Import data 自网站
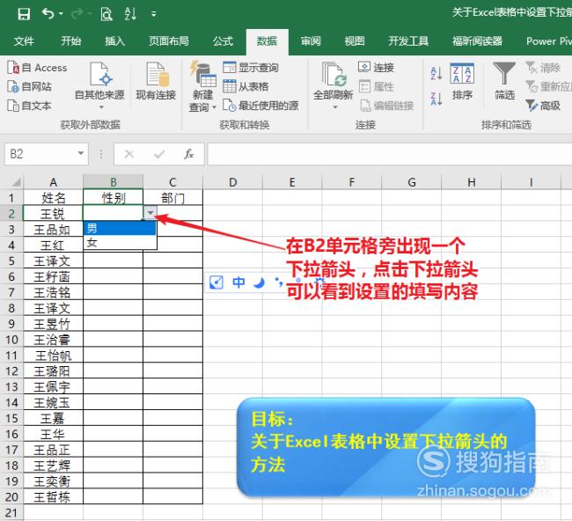572x521 pixels. [30, 86]
